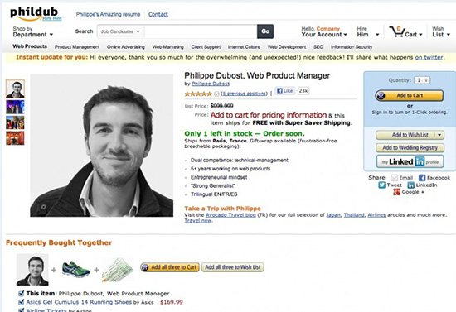Click the Facebook Like button
The height and width of the screenshot is (312, 456).
click(x=284, y=91)
